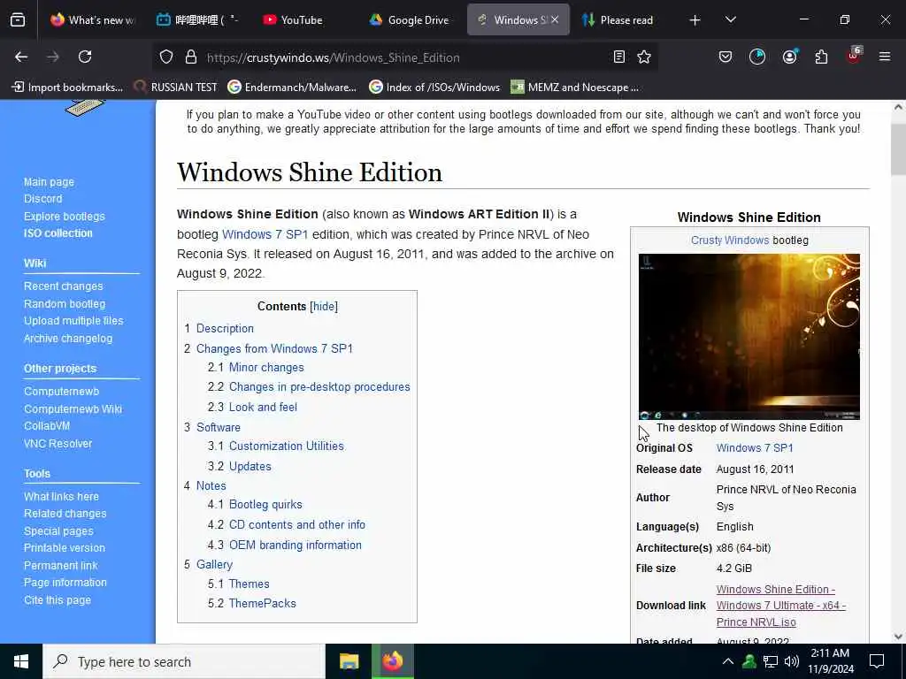Open Archive changelog link

pyautogui.click(x=68, y=339)
